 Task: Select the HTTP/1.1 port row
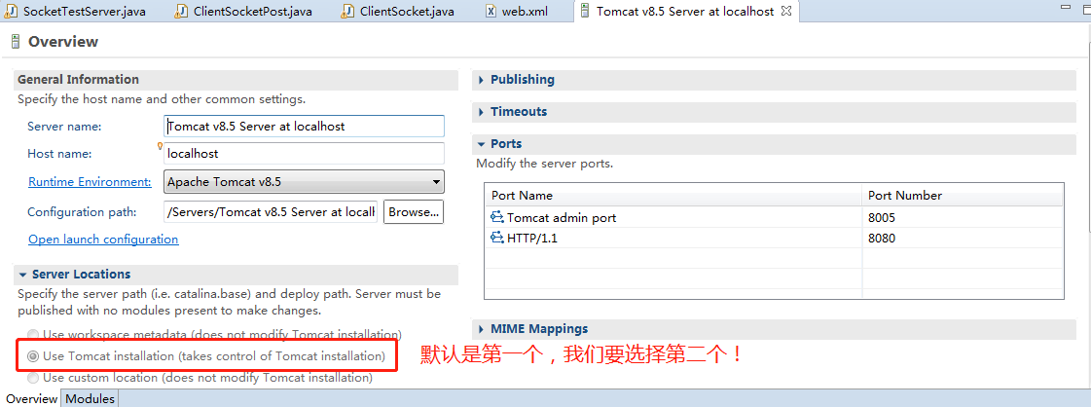(774, 238)
